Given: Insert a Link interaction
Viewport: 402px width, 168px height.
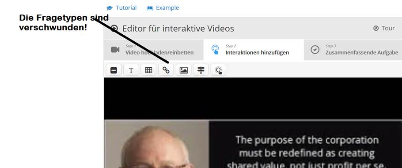Looking at the screenshot, I should click(166, 70).
